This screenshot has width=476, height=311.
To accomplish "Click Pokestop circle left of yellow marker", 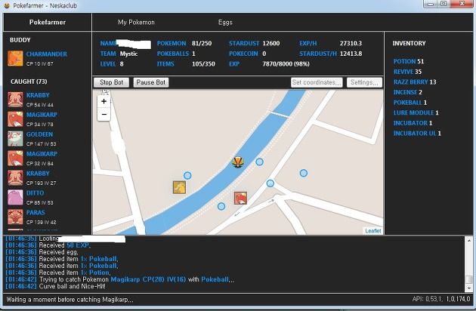I will [187, 175].
